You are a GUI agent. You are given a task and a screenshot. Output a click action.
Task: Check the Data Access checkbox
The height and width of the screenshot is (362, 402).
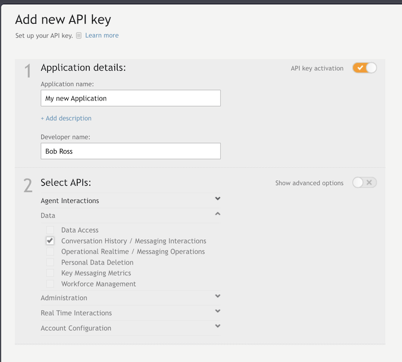pos(50,230)
